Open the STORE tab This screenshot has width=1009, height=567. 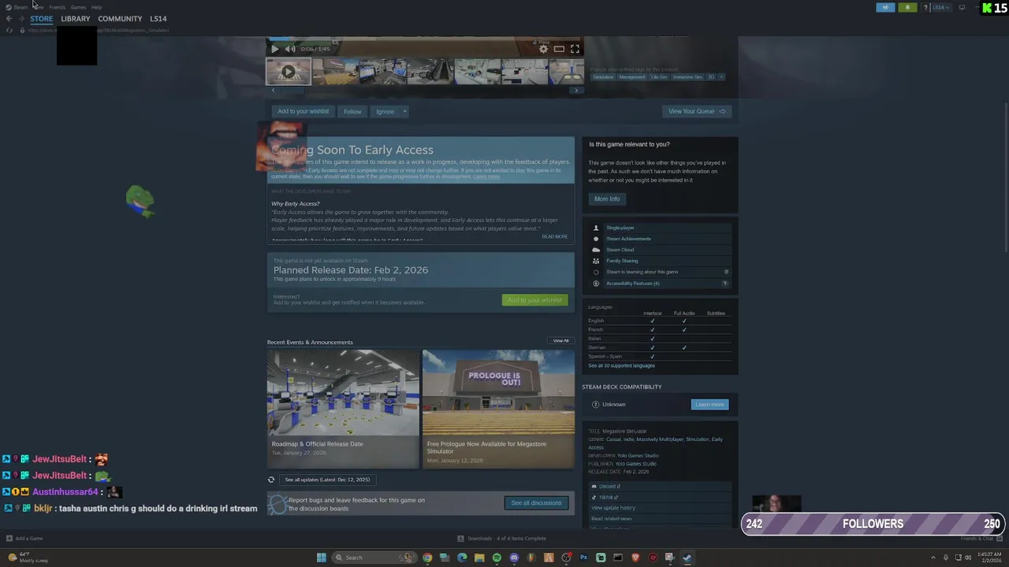click(x=41, y=19)
